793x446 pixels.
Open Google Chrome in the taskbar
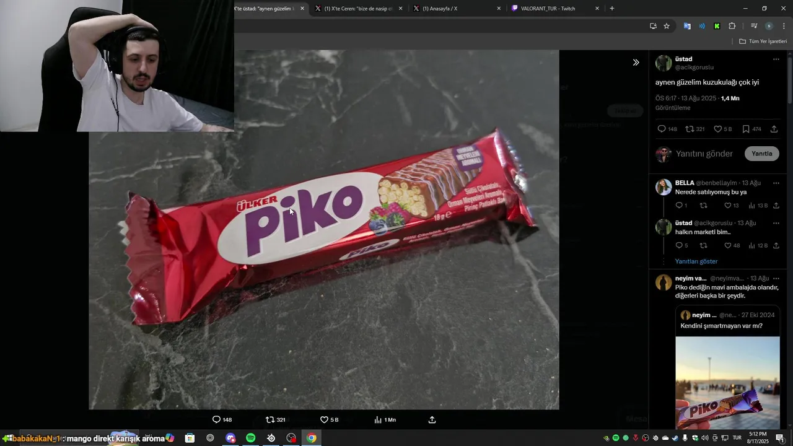pos(312,438)
